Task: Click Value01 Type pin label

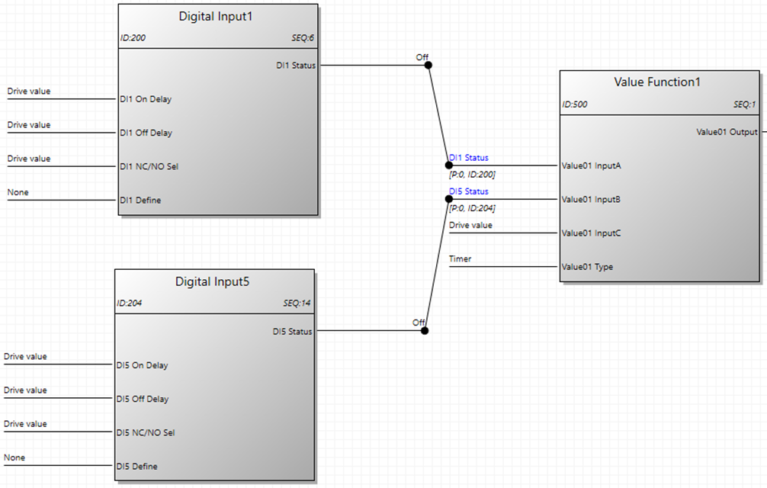Action: [588, 267]
